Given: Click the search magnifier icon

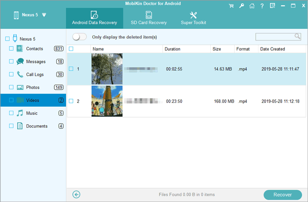Looking at the screenshot, I should pos(298,37).
